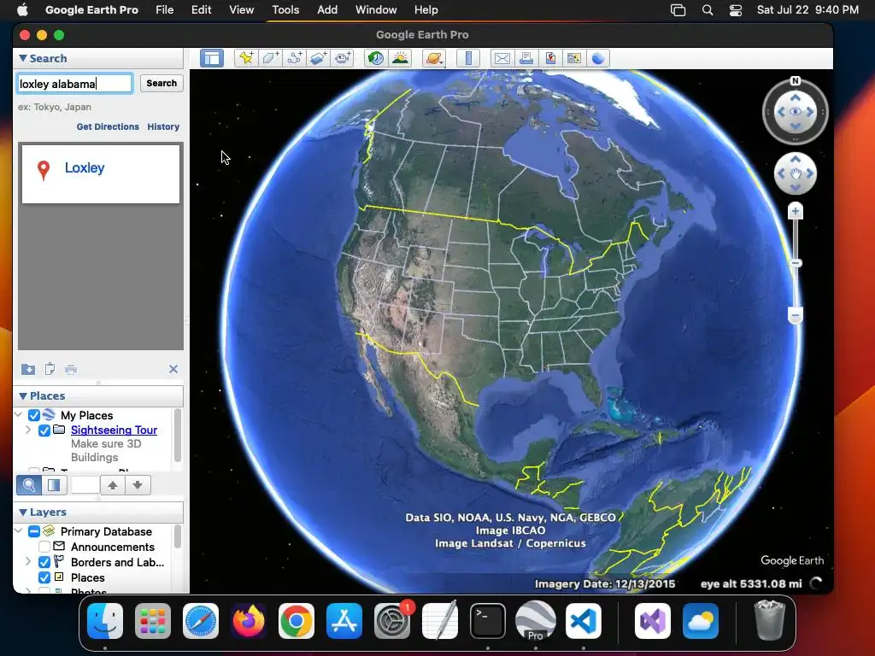Uncheck the Sightseeing Tour checkbox
The image size is (875, 656).
point(44,430)
